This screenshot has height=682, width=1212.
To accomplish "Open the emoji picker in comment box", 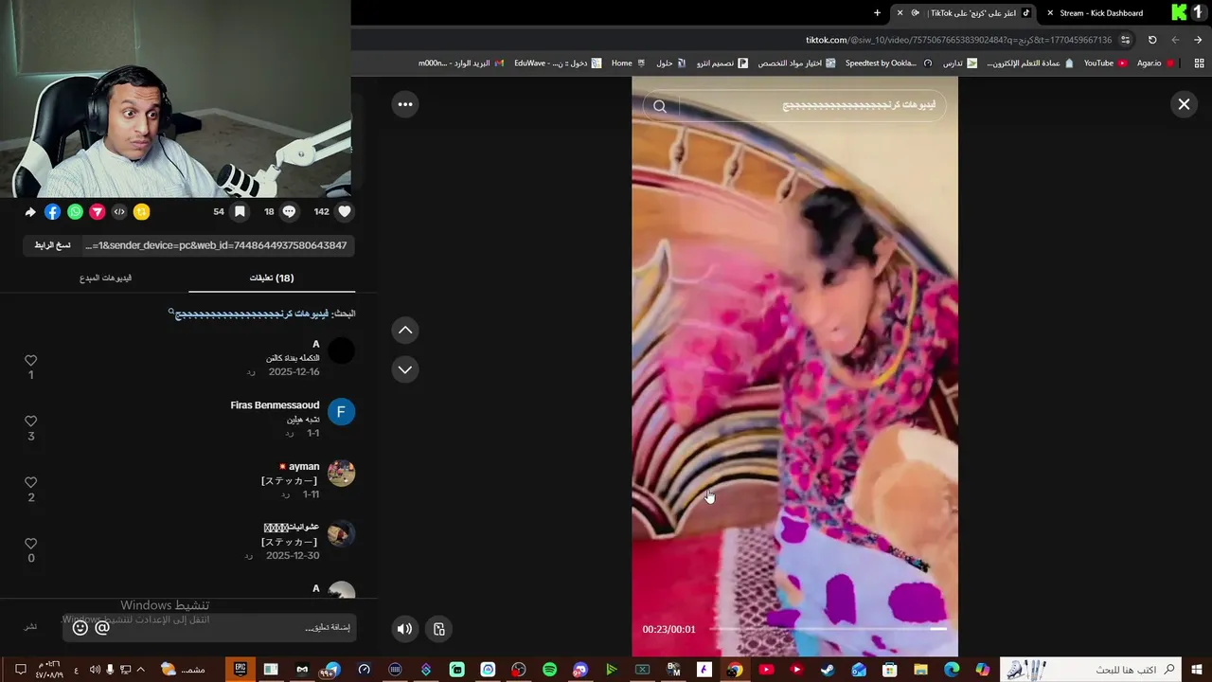I will click(80, 627).
